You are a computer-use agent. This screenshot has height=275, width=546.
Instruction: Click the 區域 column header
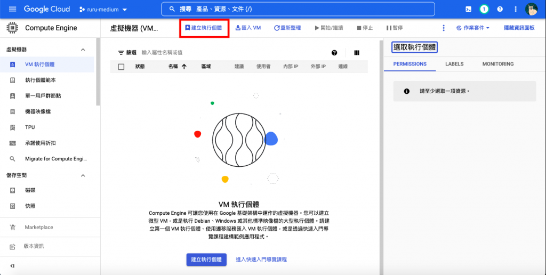pos(206,67)
